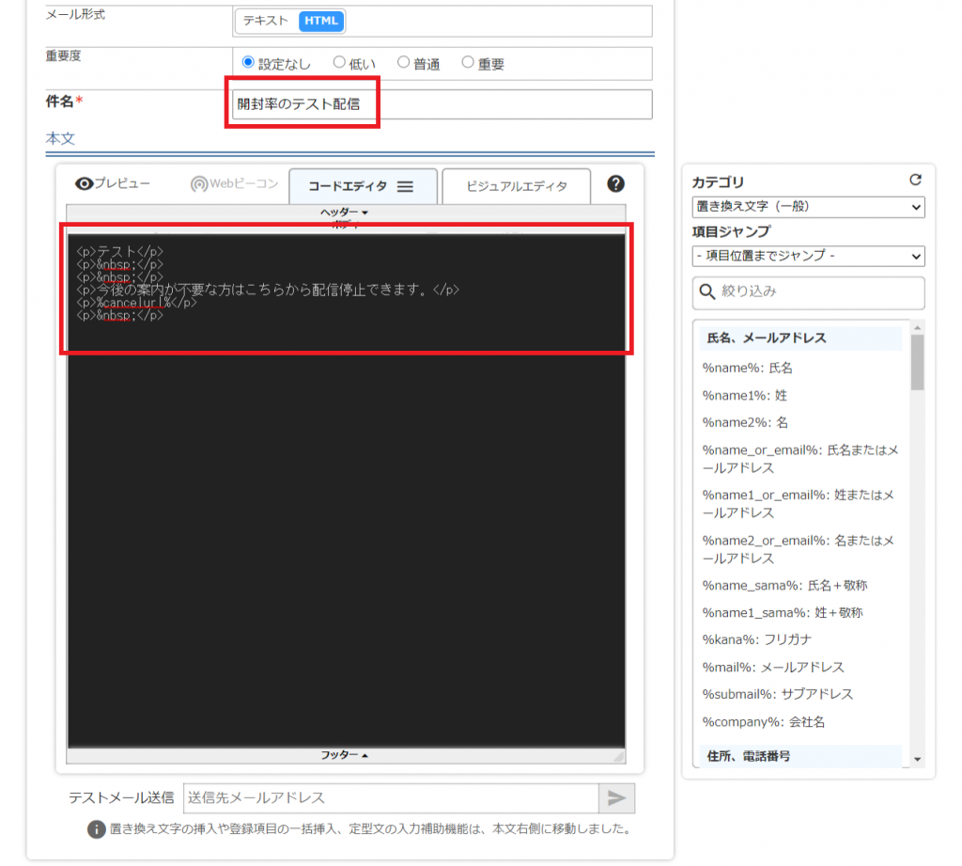This screenshot has width=962, height=866.
Task: Click the 件名 subject input field
Action: coord(442,104)
